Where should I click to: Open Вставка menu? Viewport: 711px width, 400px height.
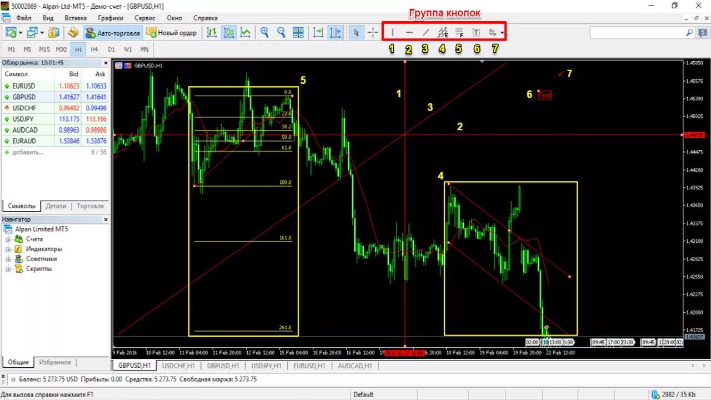click(x=76, y=18)
